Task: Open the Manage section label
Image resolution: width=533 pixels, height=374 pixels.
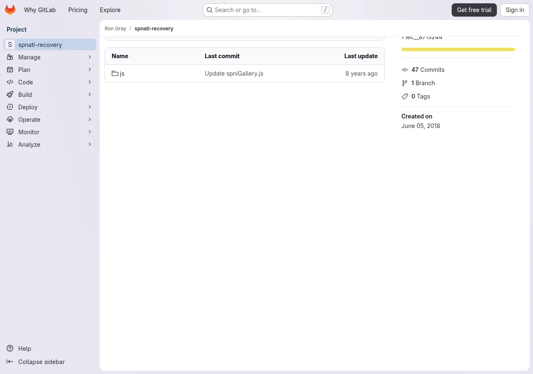Action: click(29, 57)
